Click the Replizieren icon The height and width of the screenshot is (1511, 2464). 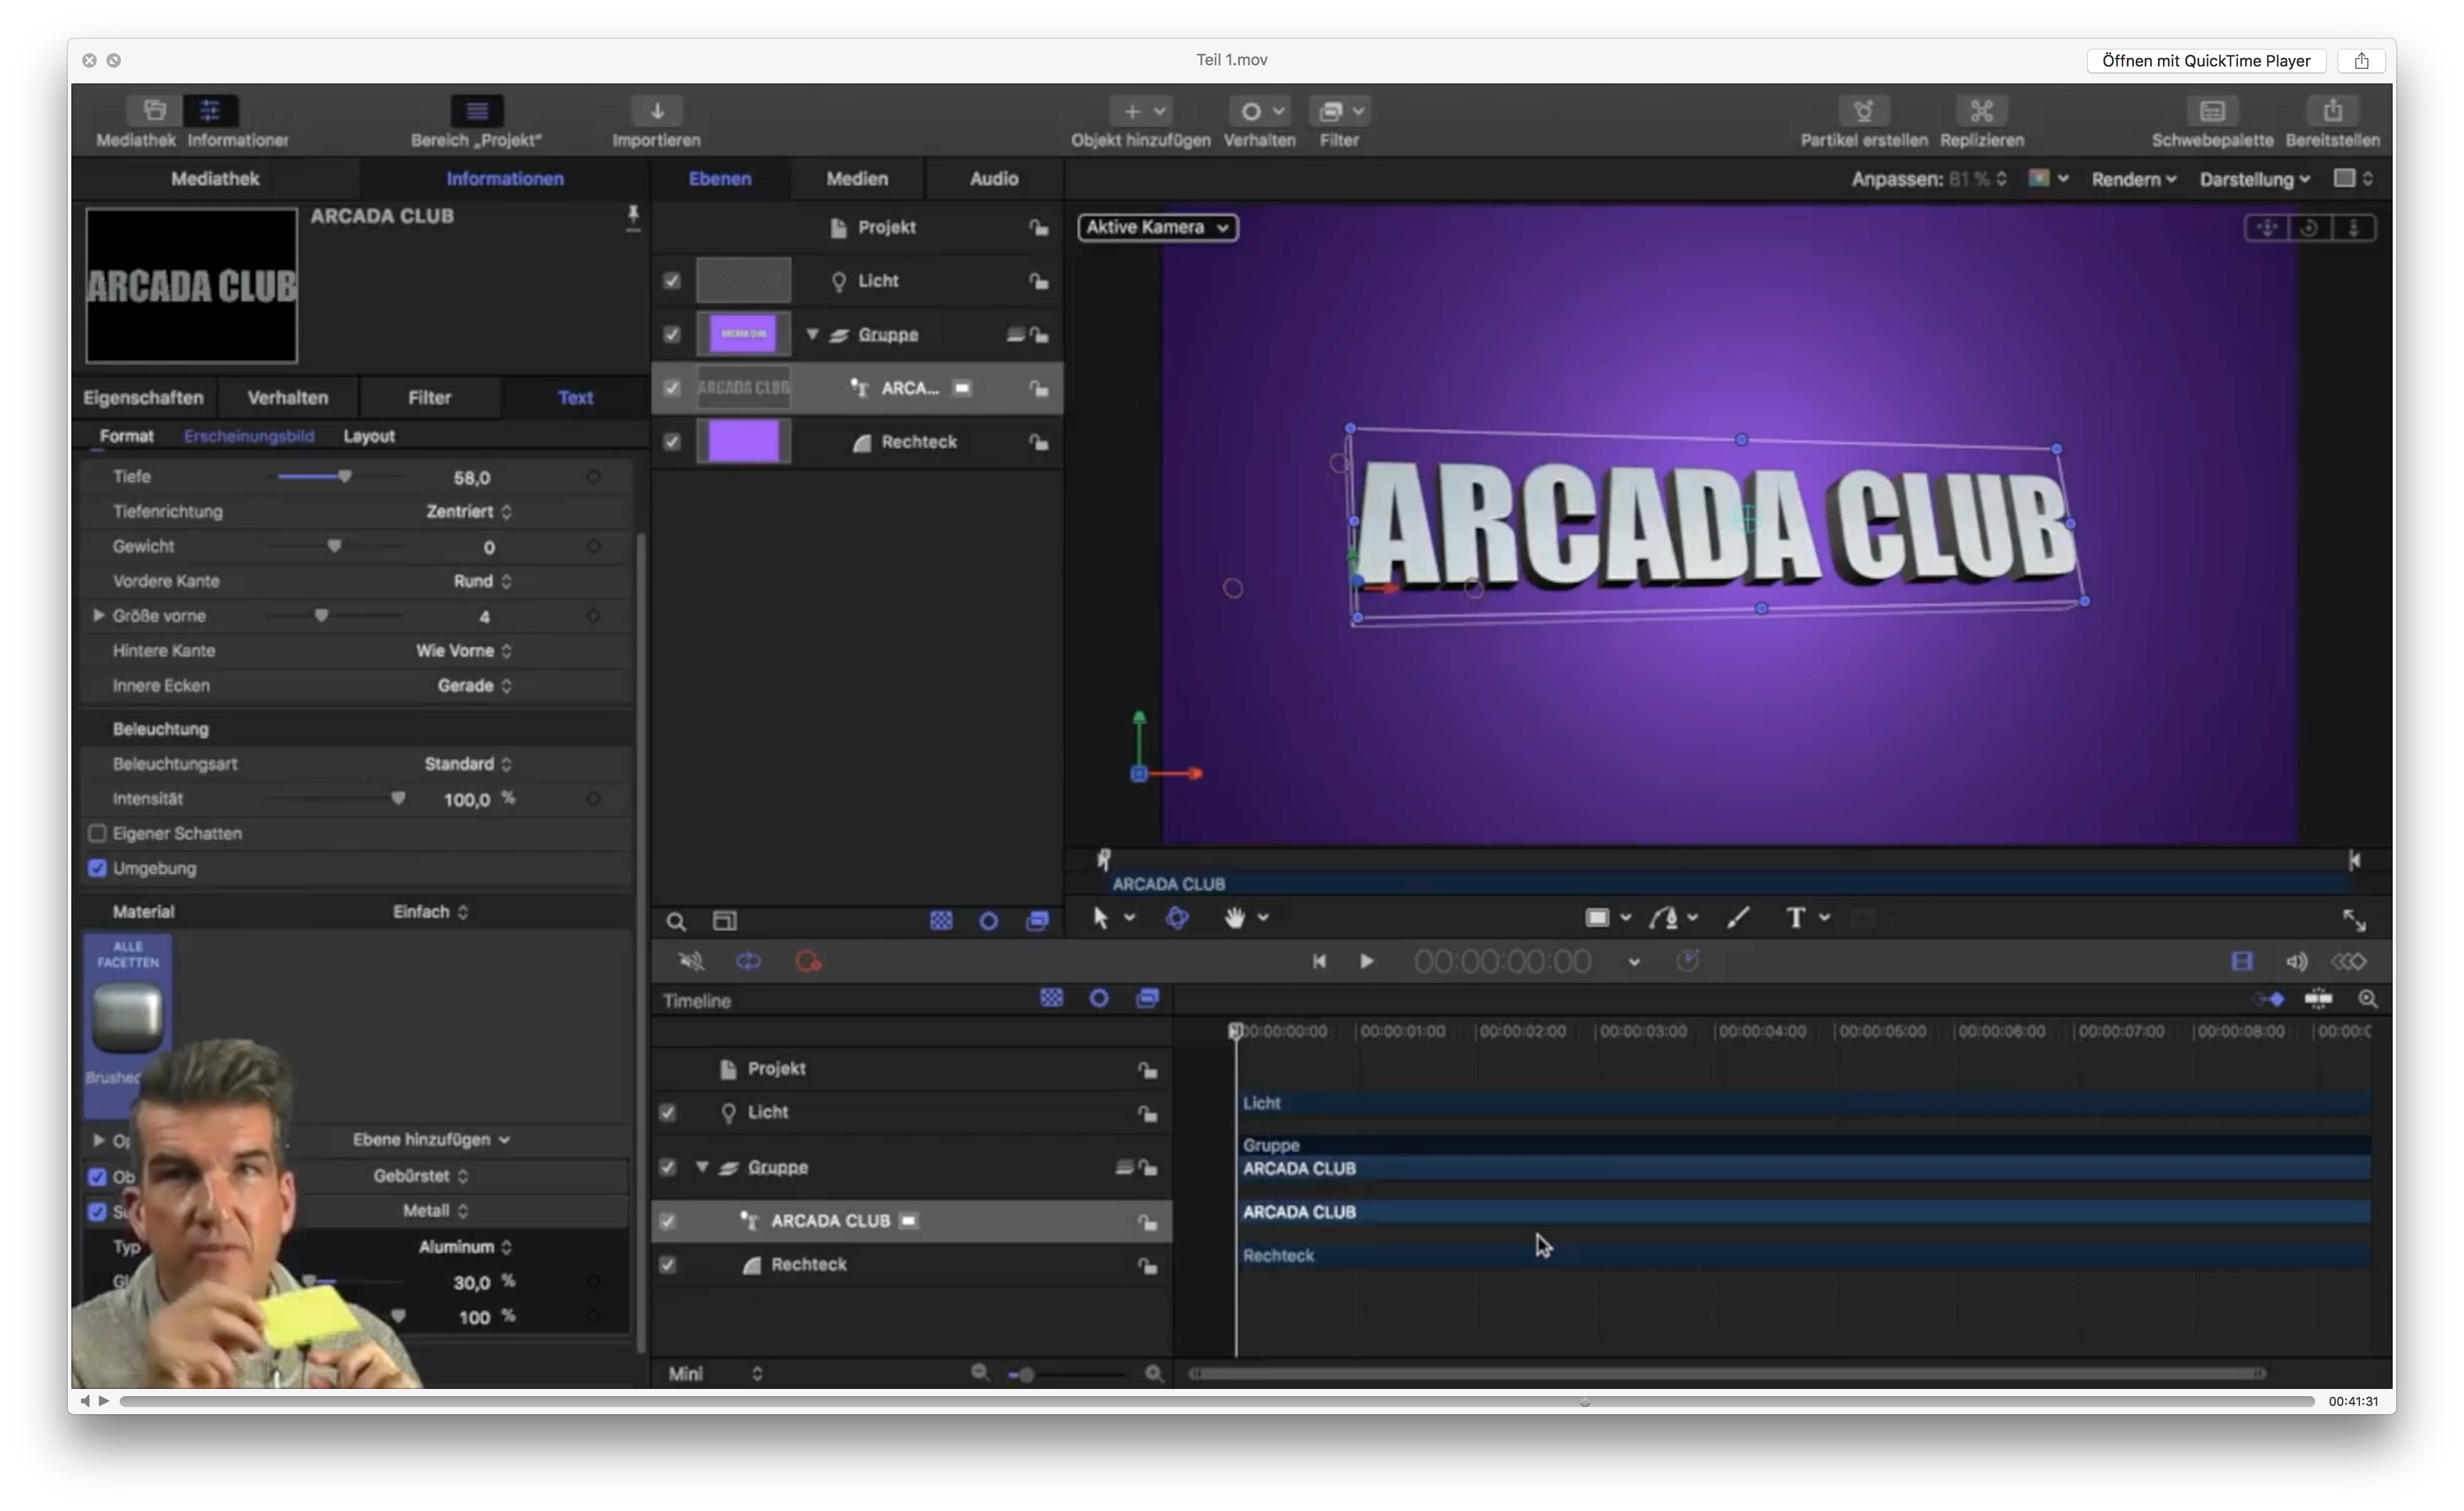1982,110
